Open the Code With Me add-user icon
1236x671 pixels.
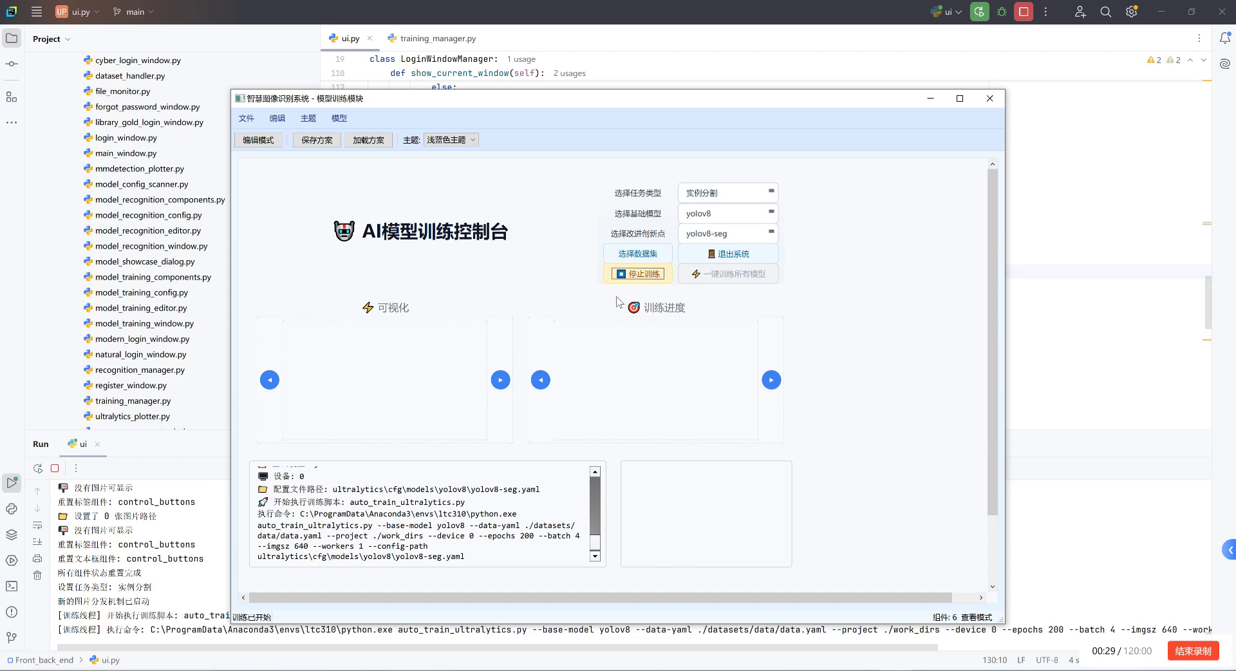point(1080,12)
